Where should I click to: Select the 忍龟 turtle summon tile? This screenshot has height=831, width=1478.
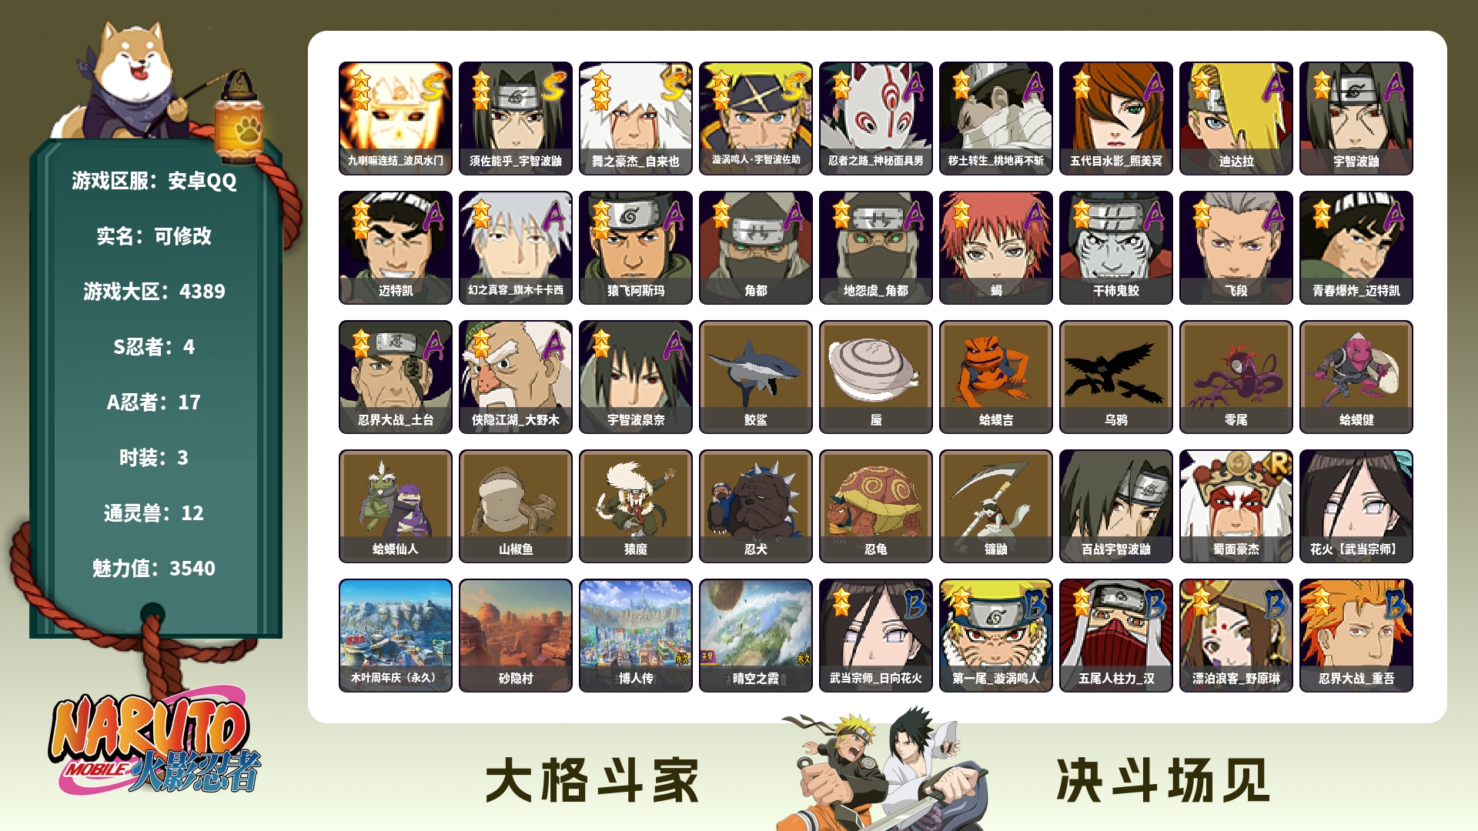coord(875,506)
